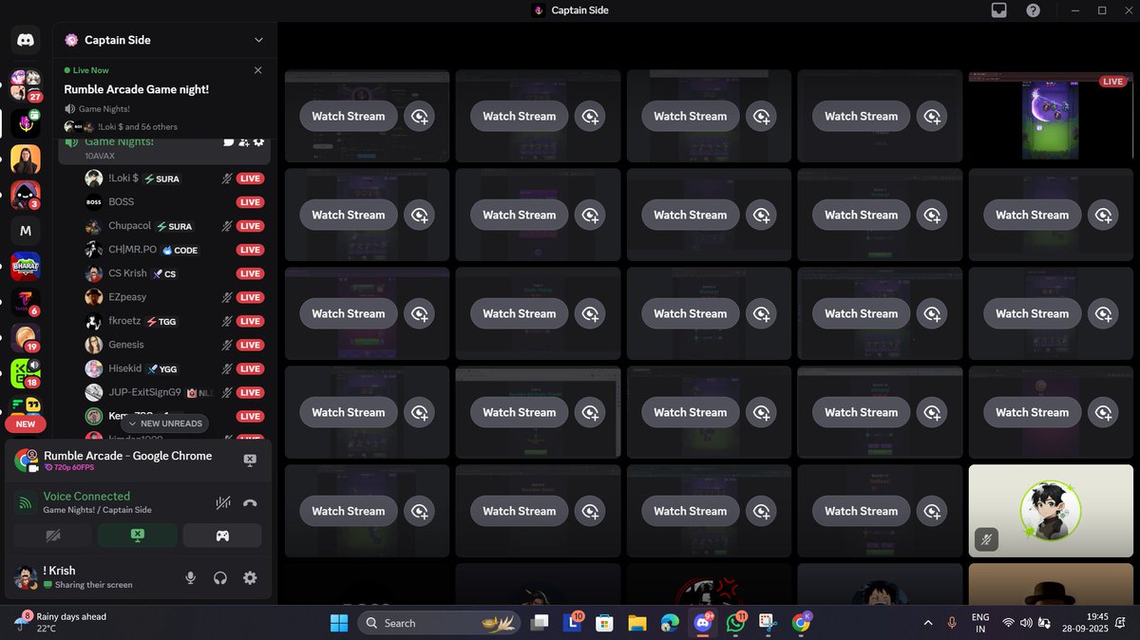
Task: Open server with 27 unread badge
Action: click(x=26, y=85)
